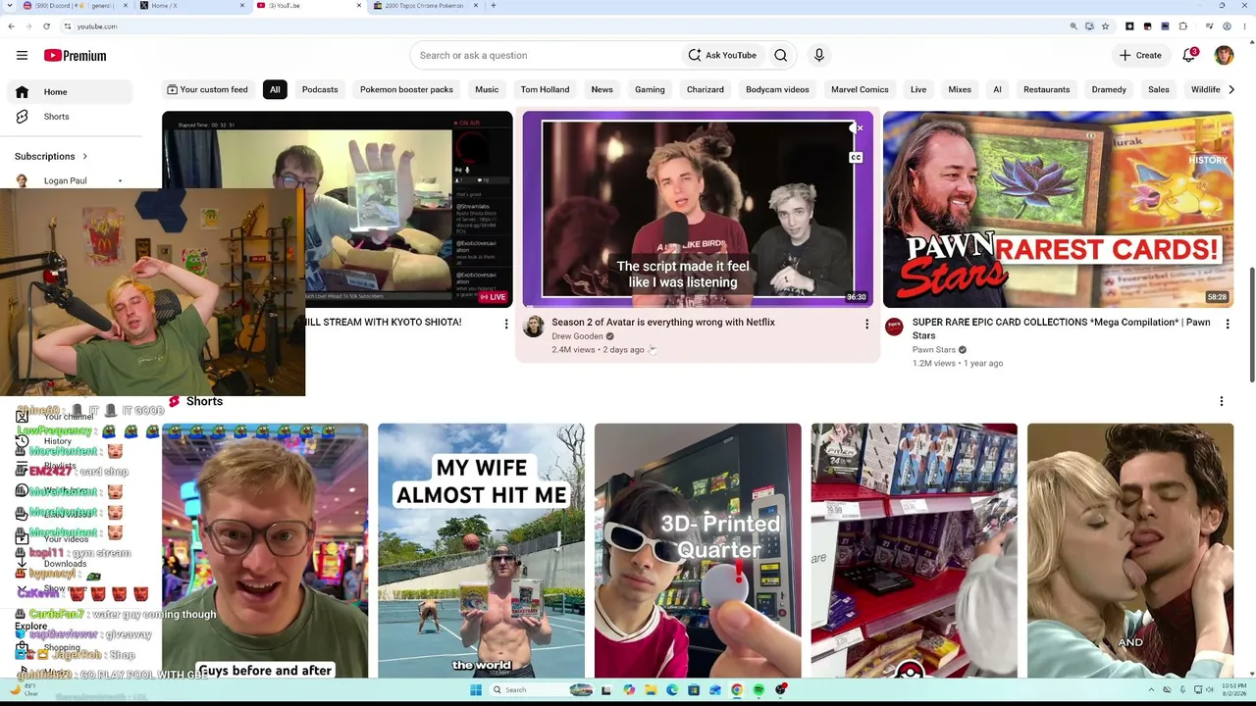This screenshot has width=1256, height=706.
Task: Select the News filter chip
Action: pos(602,90)
